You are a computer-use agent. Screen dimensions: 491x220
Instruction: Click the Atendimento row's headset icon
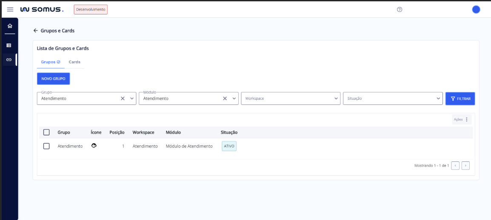click(94, 146)
